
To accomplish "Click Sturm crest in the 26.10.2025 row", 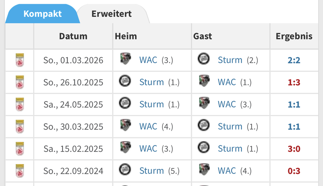I will [x=125, y=81].
